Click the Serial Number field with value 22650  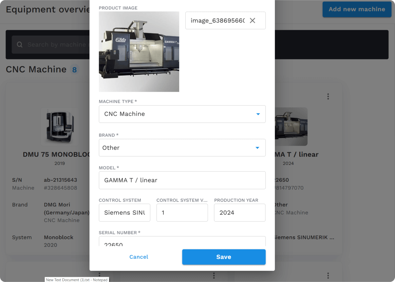coord(182,243)
